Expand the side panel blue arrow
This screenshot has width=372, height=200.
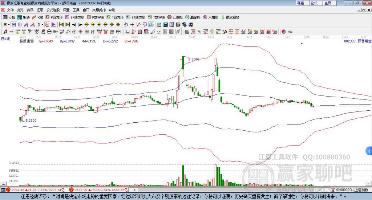(369, 151)
